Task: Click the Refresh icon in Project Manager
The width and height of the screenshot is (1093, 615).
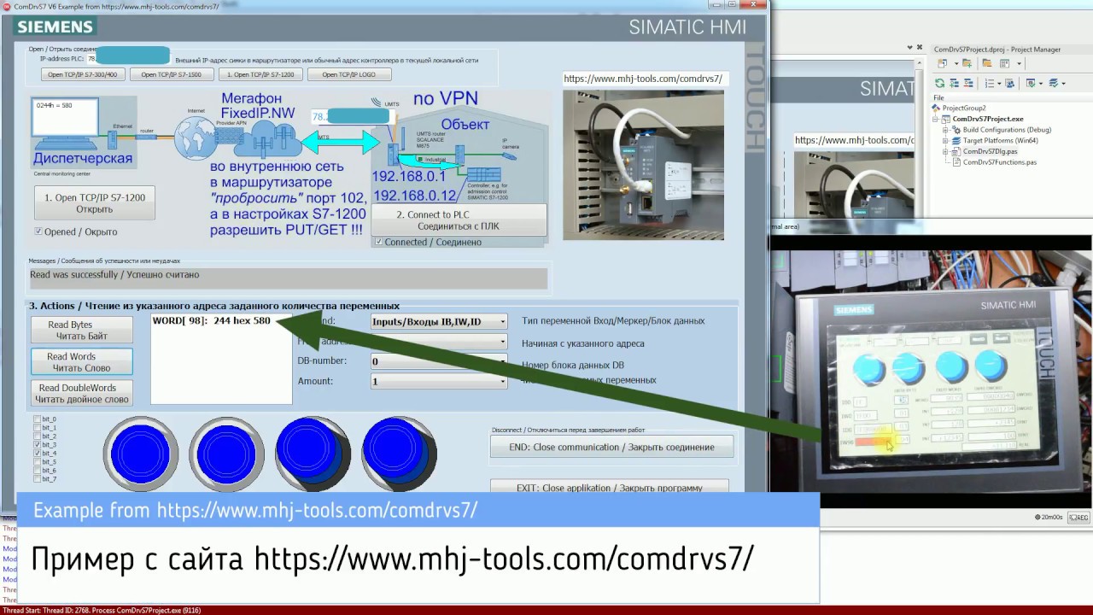Action: click(940, 83)
